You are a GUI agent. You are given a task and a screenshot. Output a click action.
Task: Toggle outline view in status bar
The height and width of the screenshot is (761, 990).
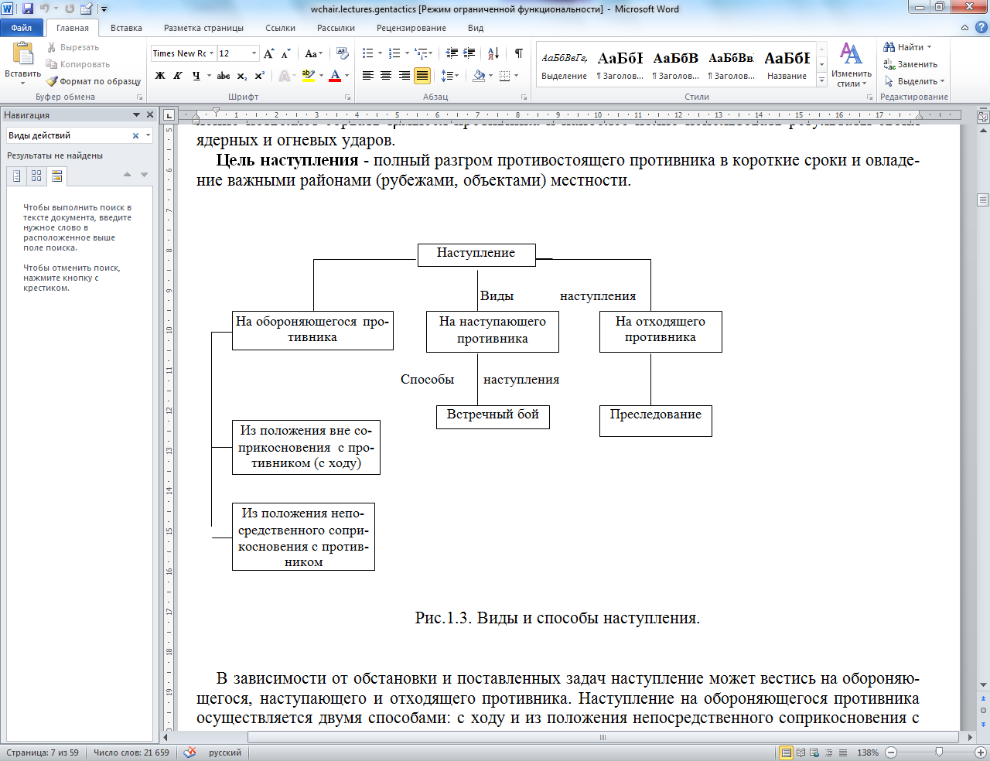(x=829, y=752)
